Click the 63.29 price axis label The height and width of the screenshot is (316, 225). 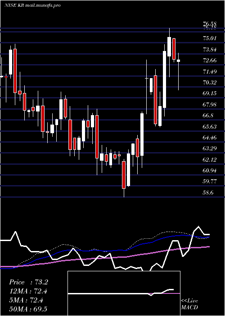(210, 149)
